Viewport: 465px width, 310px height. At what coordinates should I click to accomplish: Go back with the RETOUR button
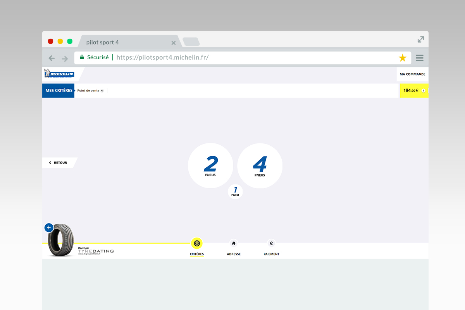click(x=59, y=163)
